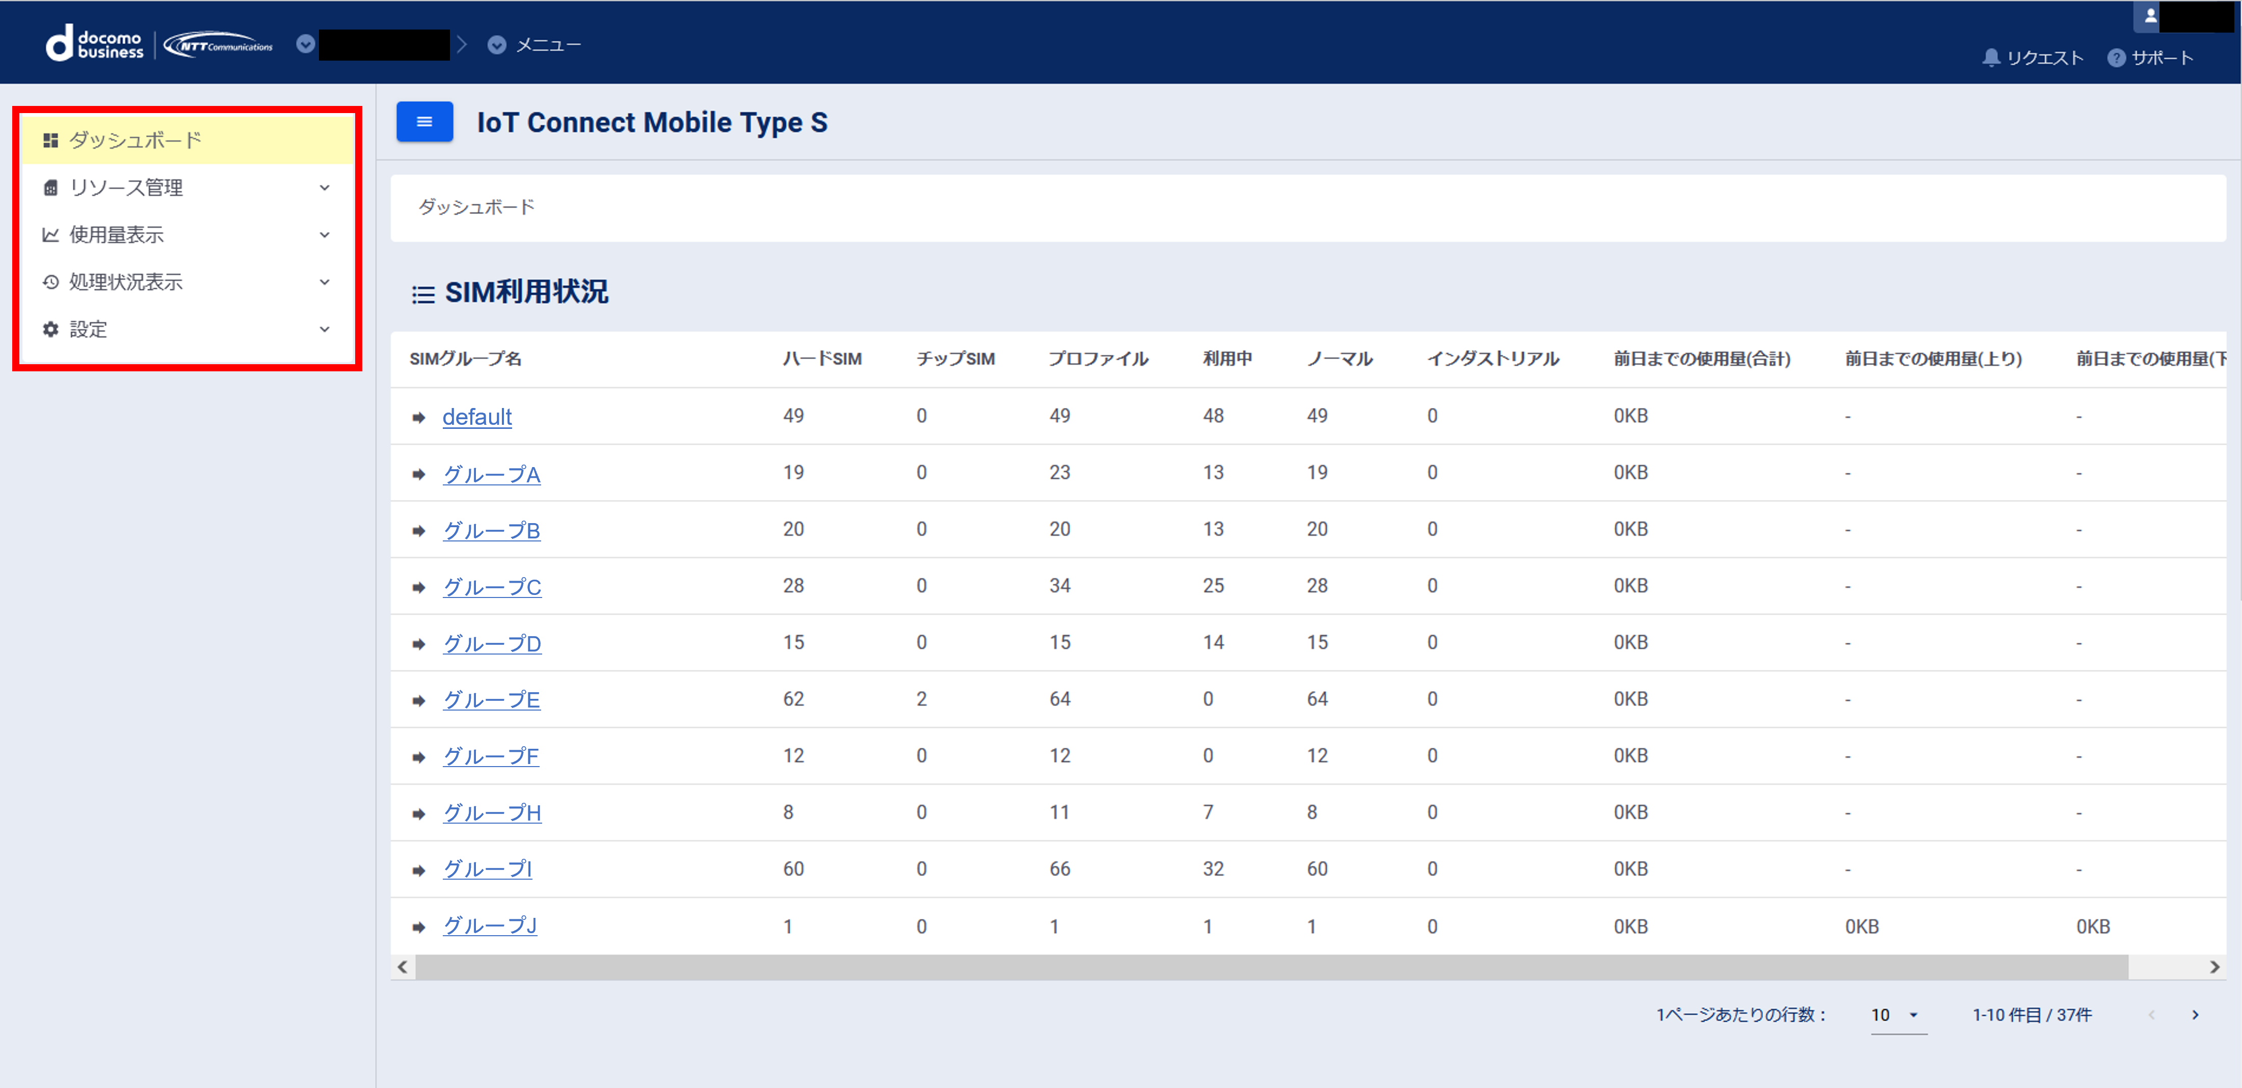Click the リクエスト link
This screenshot has height=1088, width=2242.
pyautogui.click(x=2045, y=58)
